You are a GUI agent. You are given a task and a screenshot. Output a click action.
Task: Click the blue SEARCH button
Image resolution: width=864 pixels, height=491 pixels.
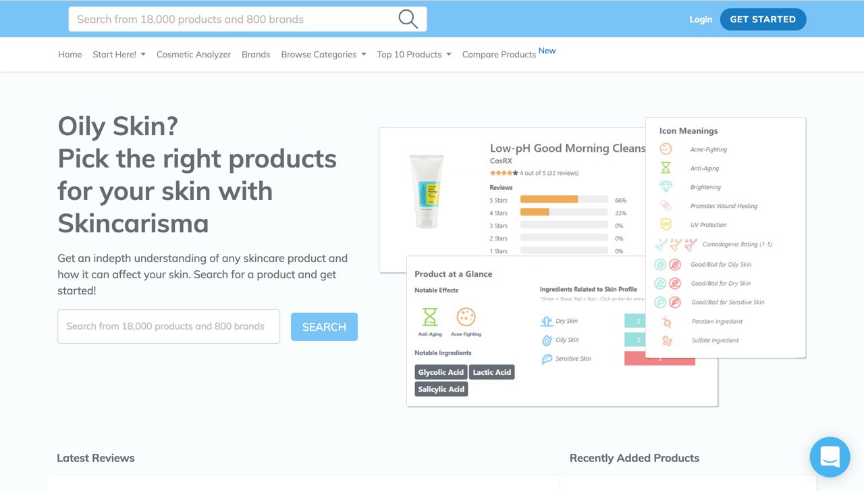pyautogui.click(x=324, y=327)
